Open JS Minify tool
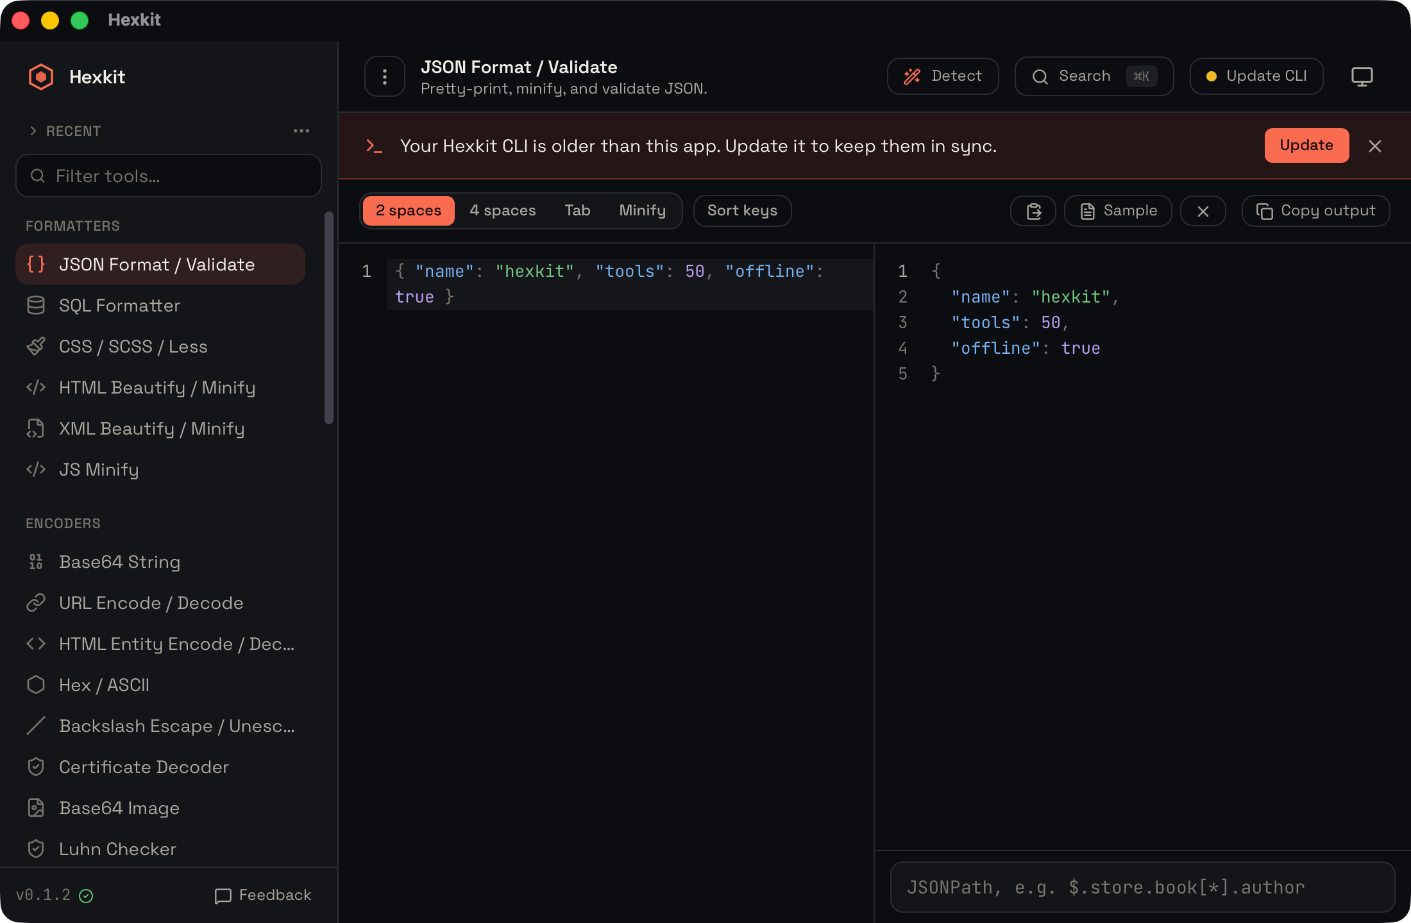This screenshot has height=923, width=1411. point(160,469)
